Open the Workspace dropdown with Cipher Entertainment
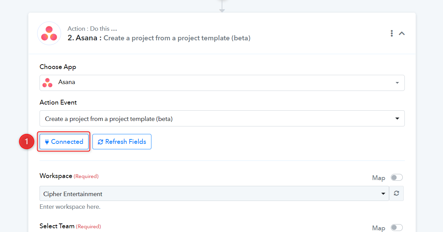Screen dimensions: 443x232 (x=214, y=193)
